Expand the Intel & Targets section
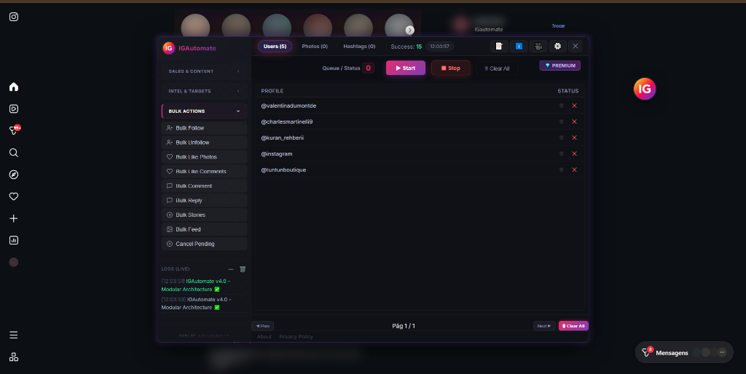The width and height of the screenshot is (746, 374). click(204, 91)
